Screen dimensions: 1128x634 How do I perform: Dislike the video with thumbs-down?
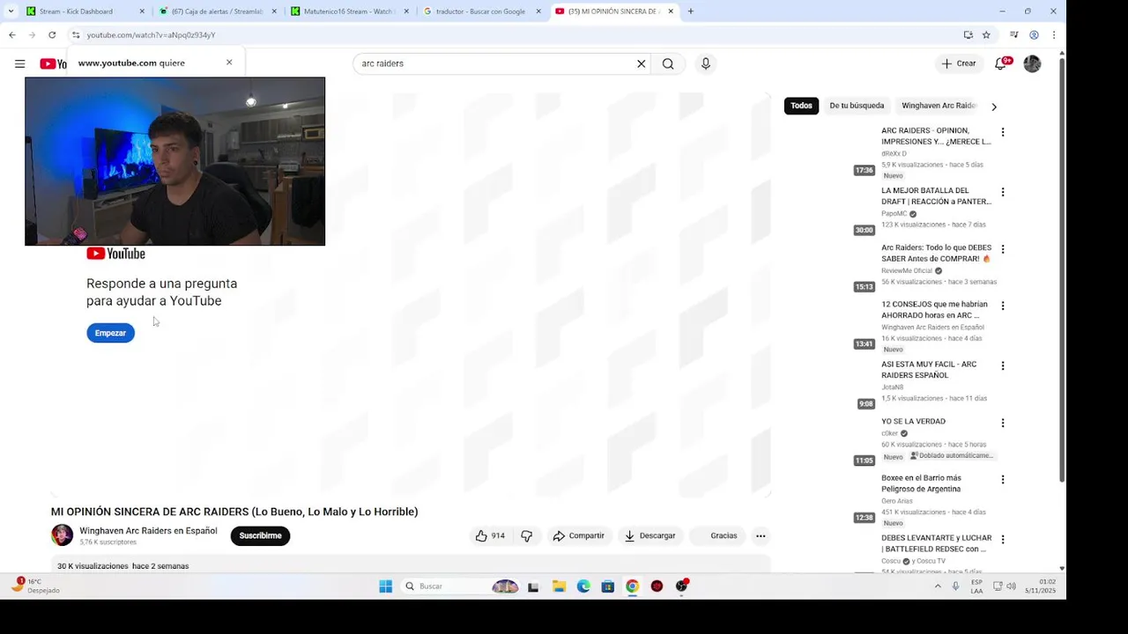coord(526,535)
